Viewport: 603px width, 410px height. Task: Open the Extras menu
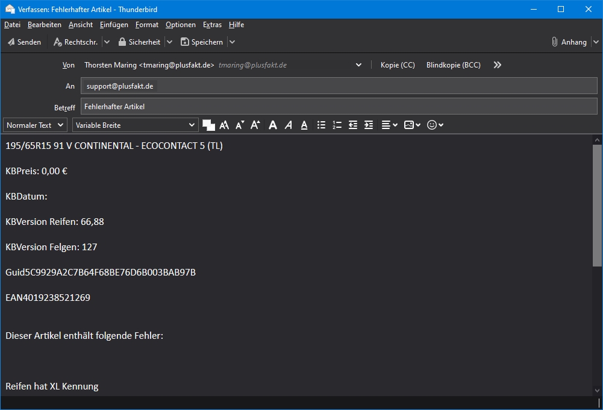pos(212,25)
